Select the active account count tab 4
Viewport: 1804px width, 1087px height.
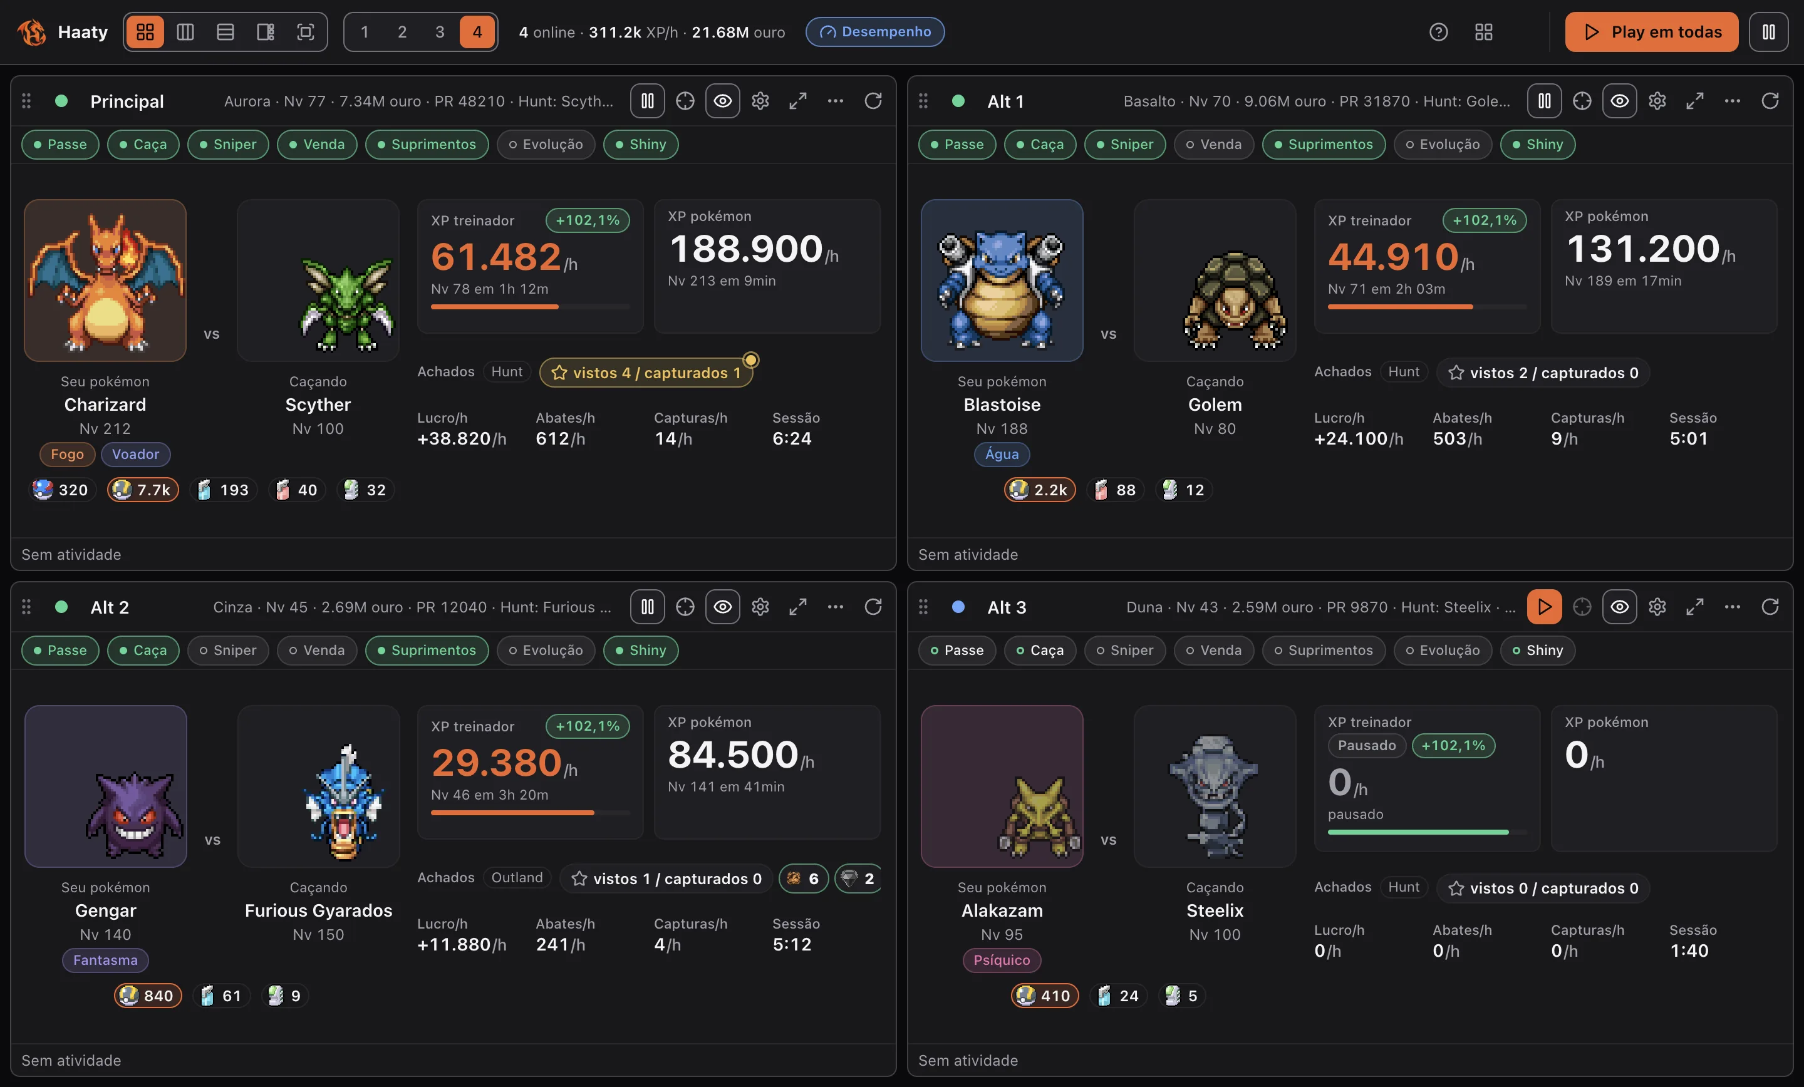point(477,32)
